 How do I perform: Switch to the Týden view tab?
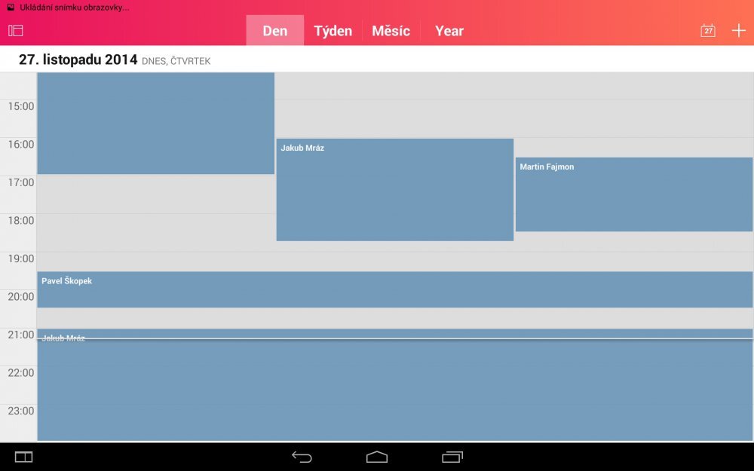pos(333,31)
